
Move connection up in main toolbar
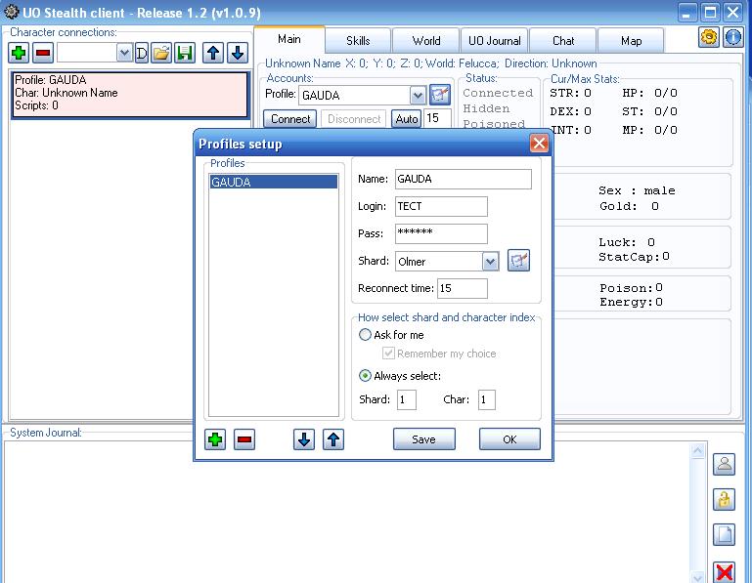pos(213,53)
